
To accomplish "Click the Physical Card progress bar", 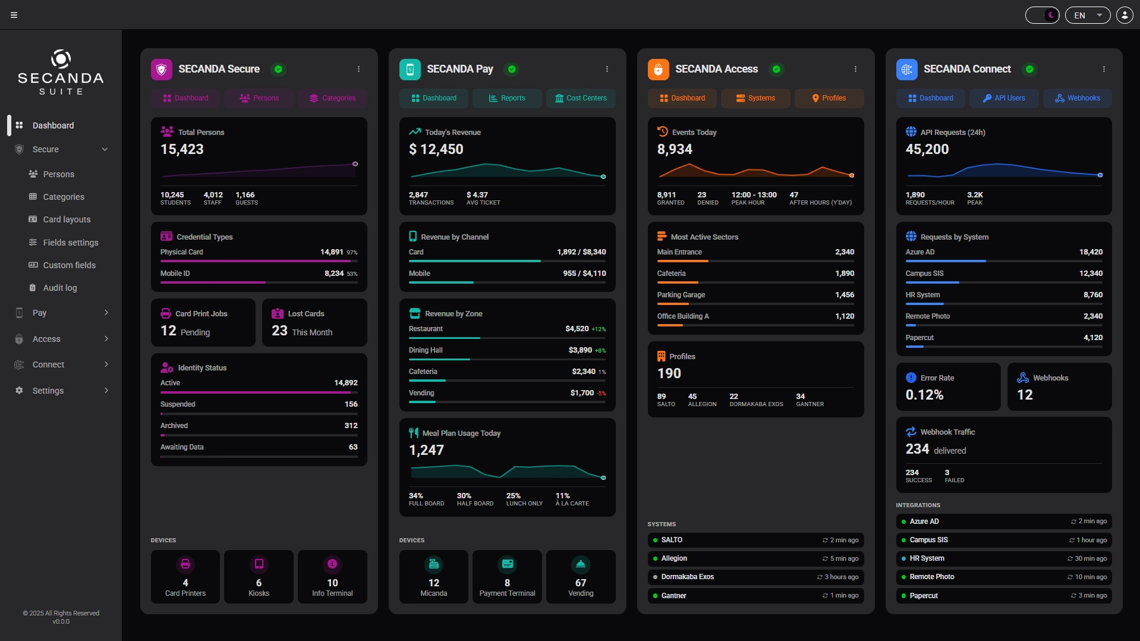I will [x=259, y=261].
